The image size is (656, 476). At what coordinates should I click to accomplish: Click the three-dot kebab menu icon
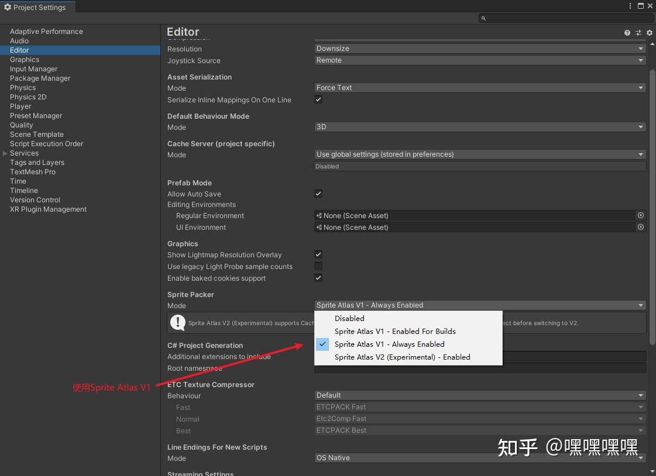tap(630, 6)
